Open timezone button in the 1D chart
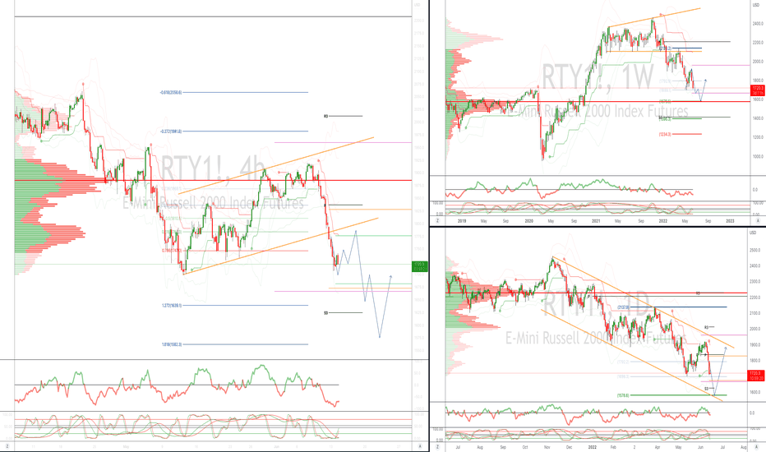This screenshot has width=766, height=452. (438, 446)
